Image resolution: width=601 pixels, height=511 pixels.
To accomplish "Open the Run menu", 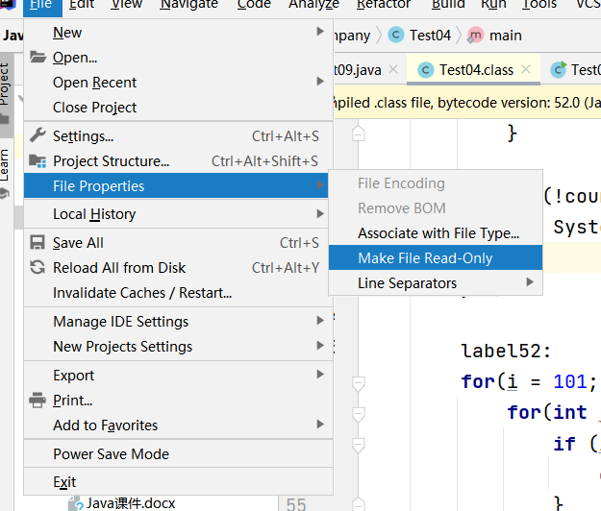I will [x=493, y=5].
